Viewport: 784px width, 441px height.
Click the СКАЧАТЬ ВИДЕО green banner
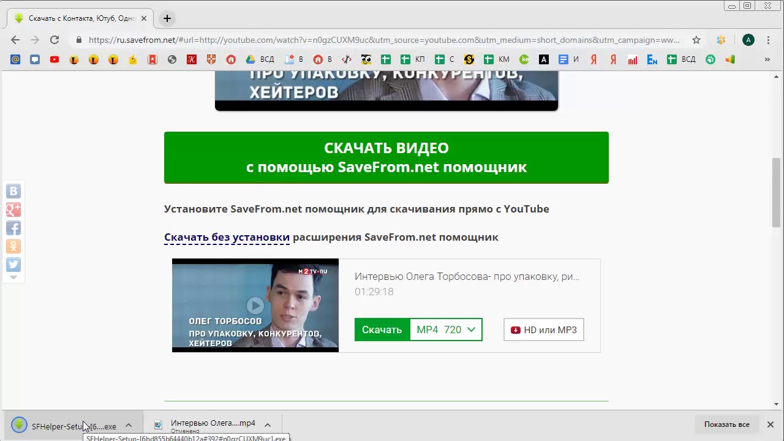point(386,157)
